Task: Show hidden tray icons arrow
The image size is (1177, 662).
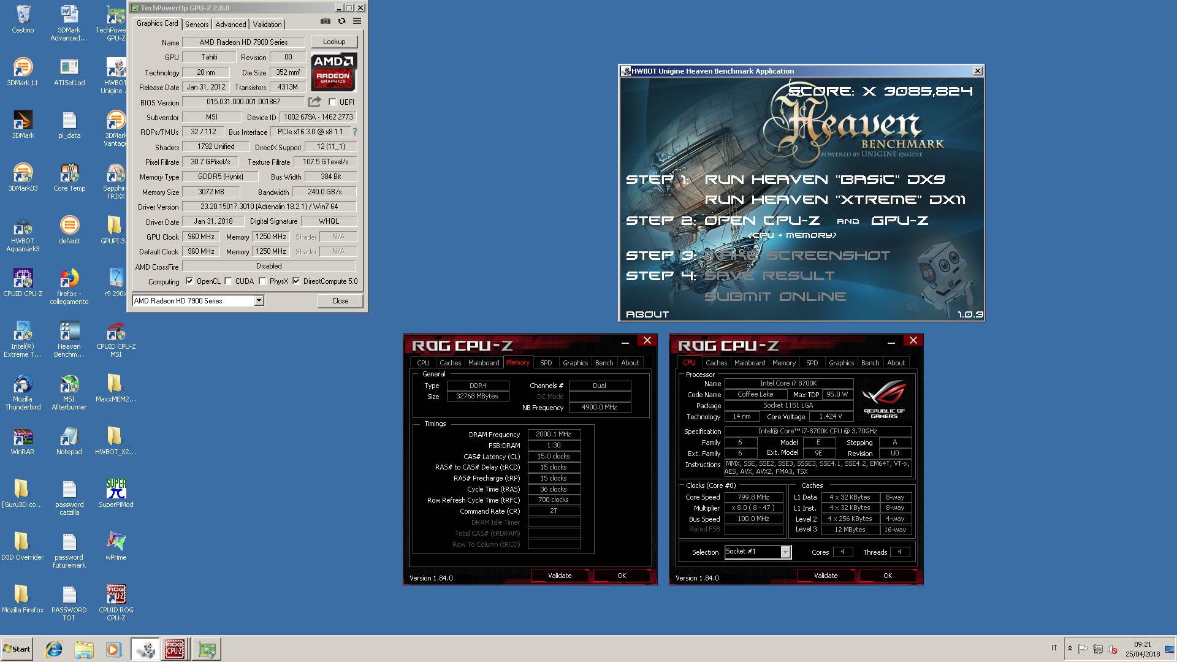Action: [1070, 649]
